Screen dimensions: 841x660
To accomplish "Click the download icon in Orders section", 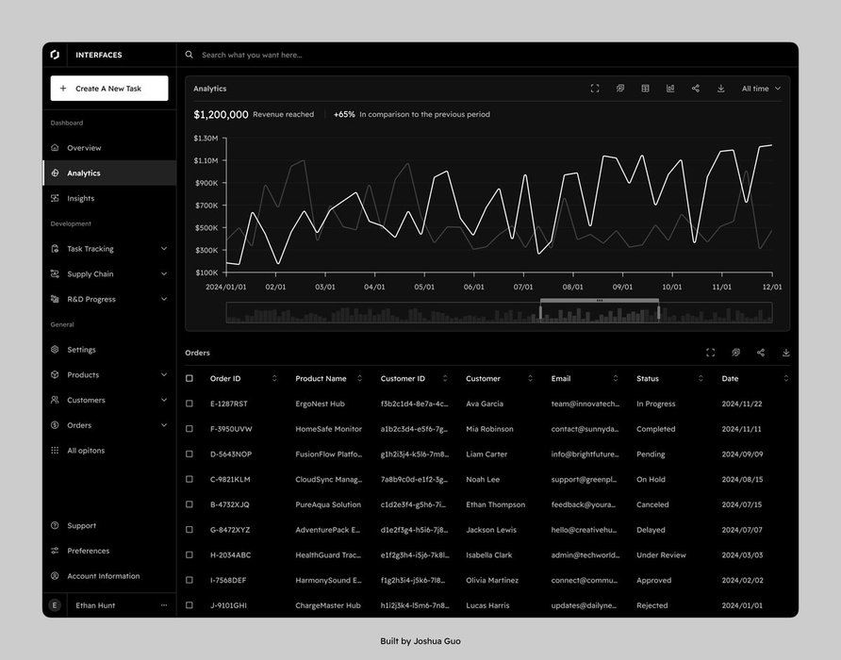I will tap(785, 353).
